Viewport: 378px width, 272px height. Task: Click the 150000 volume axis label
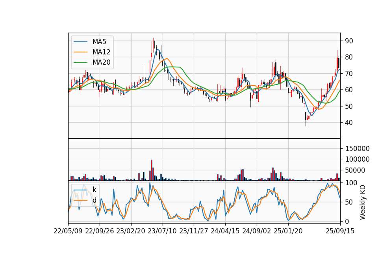pos(358,149)
